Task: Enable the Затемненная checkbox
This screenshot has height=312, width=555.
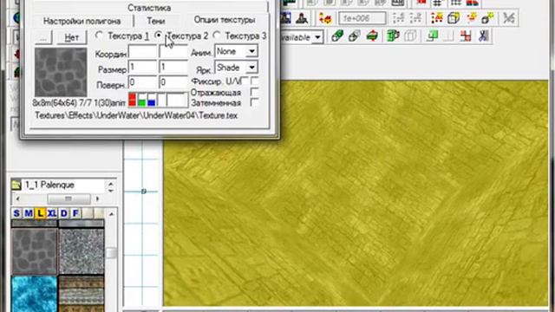Action: click(x=254, y=102)
